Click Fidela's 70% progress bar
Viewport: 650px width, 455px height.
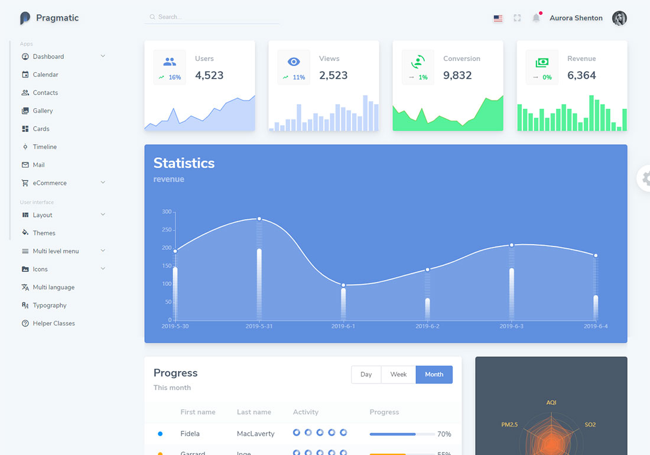[402, 434]
